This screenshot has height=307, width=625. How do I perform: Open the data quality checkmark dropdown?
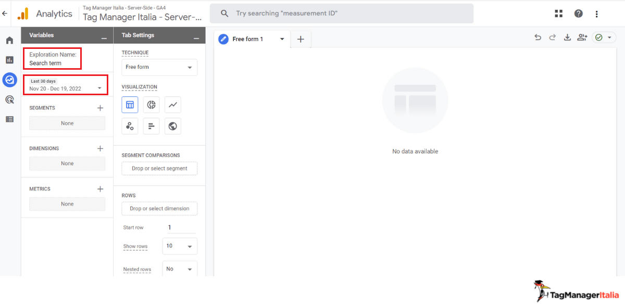pyautogui.click(x=604, y=37)
